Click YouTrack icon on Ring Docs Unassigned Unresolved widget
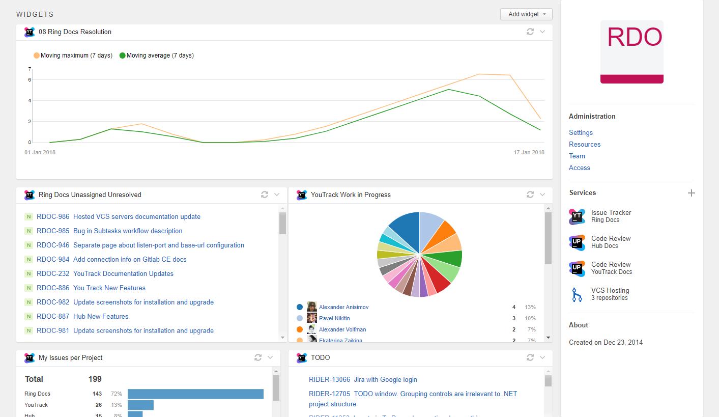 30,195
